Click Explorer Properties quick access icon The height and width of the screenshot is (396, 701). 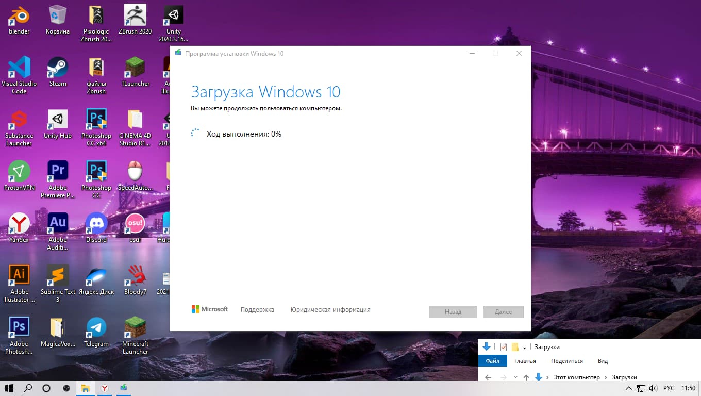click(x=504, y=347)
